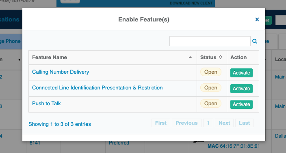This screenshot has width=286, height=153.
Task: Open Calling Number Delivery link
Action: tap(61, 72)
